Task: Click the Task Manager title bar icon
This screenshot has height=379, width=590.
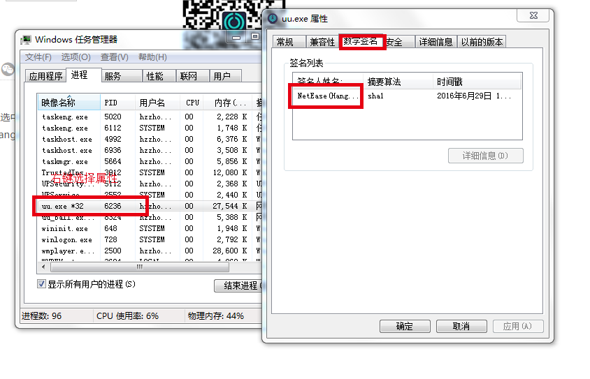Action: coord(26,40)
